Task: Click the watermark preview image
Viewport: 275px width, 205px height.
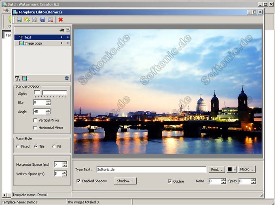Action: (168, 91)
